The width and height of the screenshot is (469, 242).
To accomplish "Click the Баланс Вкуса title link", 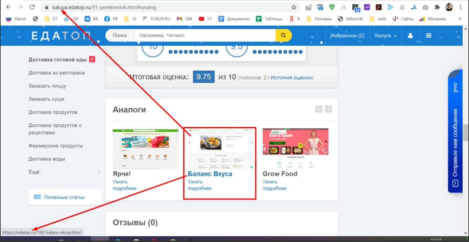I will (x=210, y=174).
